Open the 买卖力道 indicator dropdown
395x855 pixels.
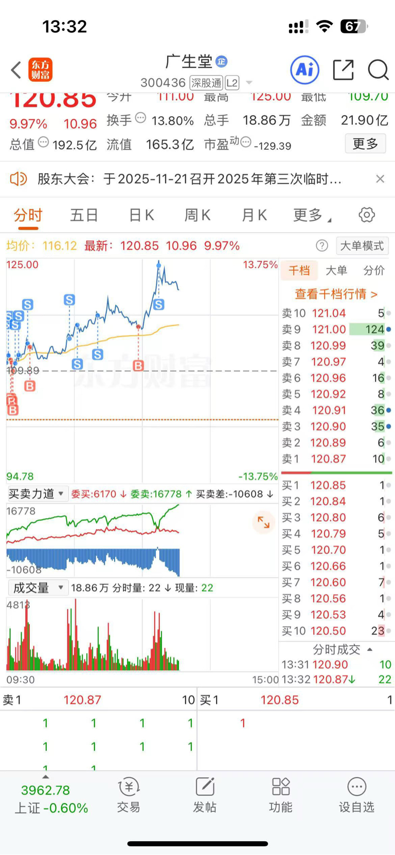[37, 494]
